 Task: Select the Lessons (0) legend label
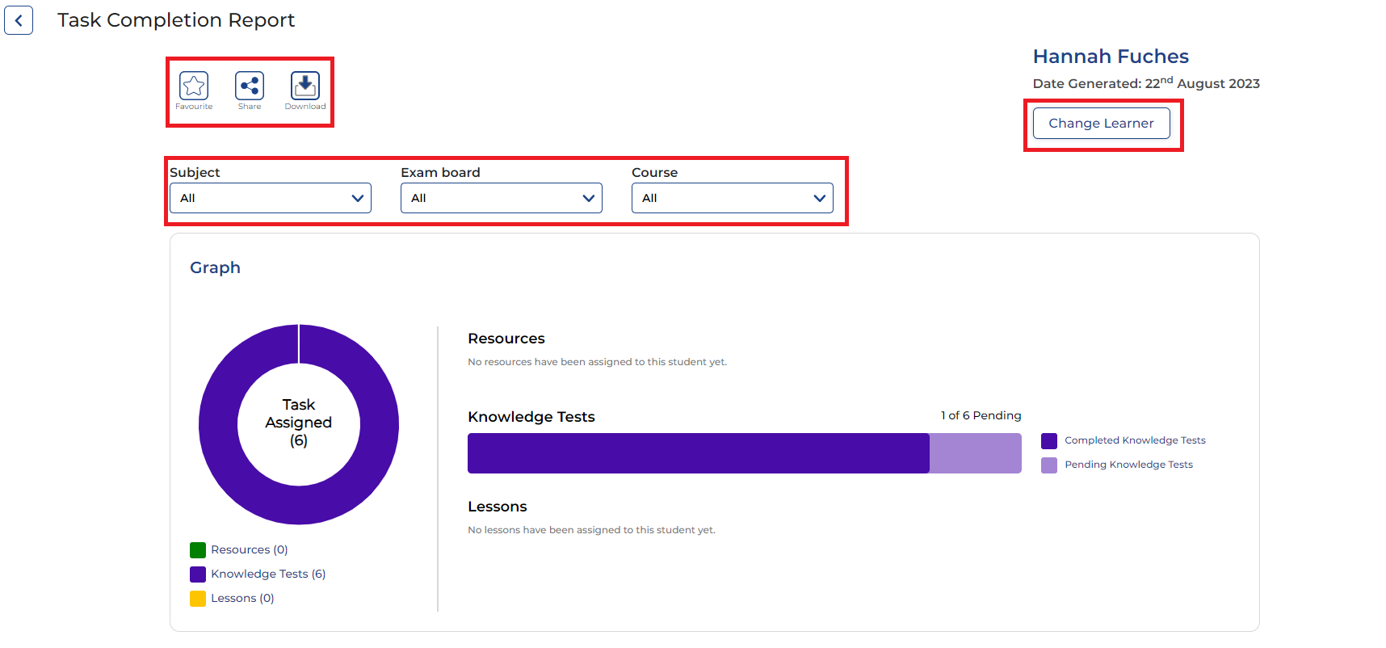coord(242,598)
